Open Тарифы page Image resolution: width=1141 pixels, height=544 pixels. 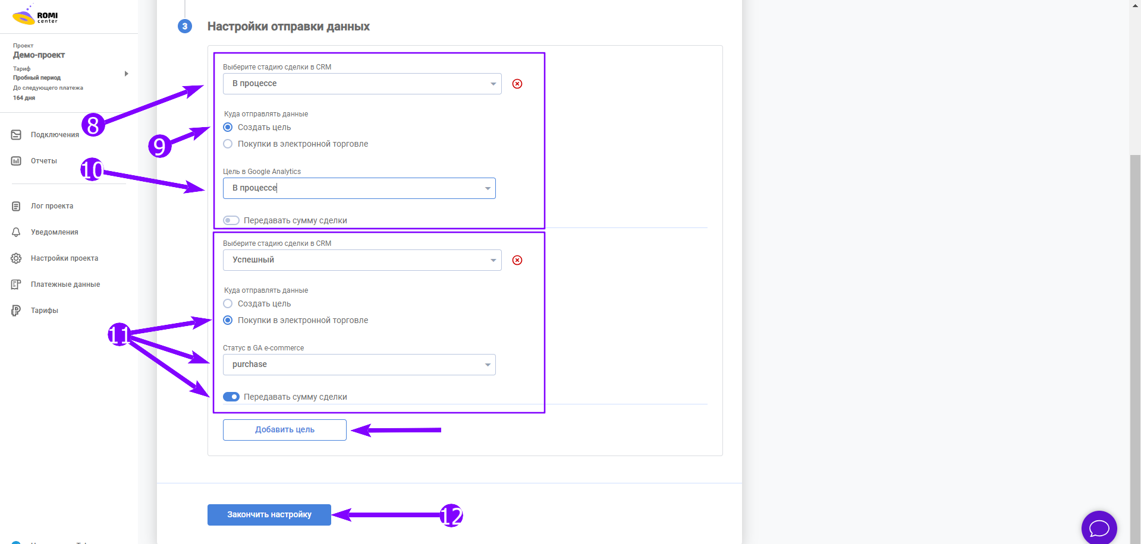click(45, 311)
